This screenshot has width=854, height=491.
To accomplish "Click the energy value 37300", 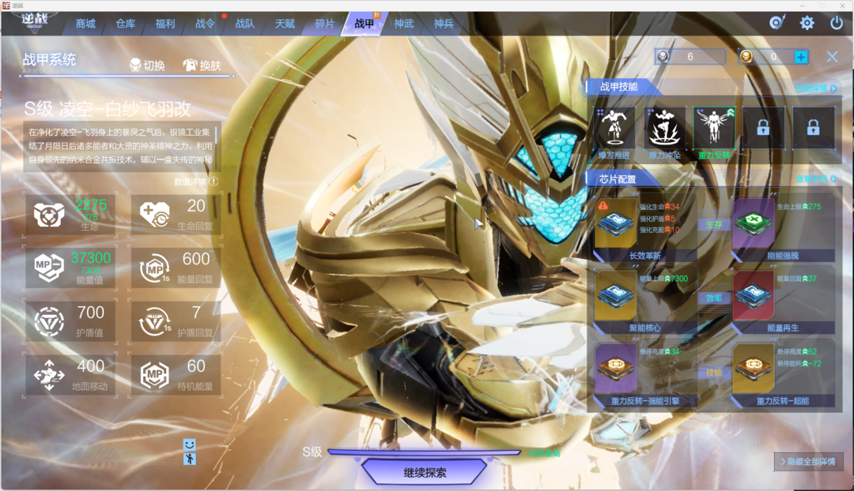I will (90, 257).
